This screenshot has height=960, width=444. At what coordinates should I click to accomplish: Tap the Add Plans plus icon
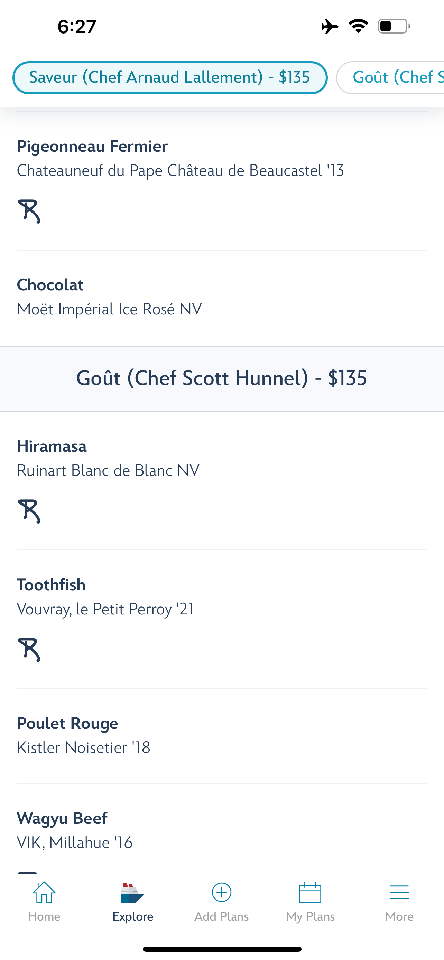point(221,892)
